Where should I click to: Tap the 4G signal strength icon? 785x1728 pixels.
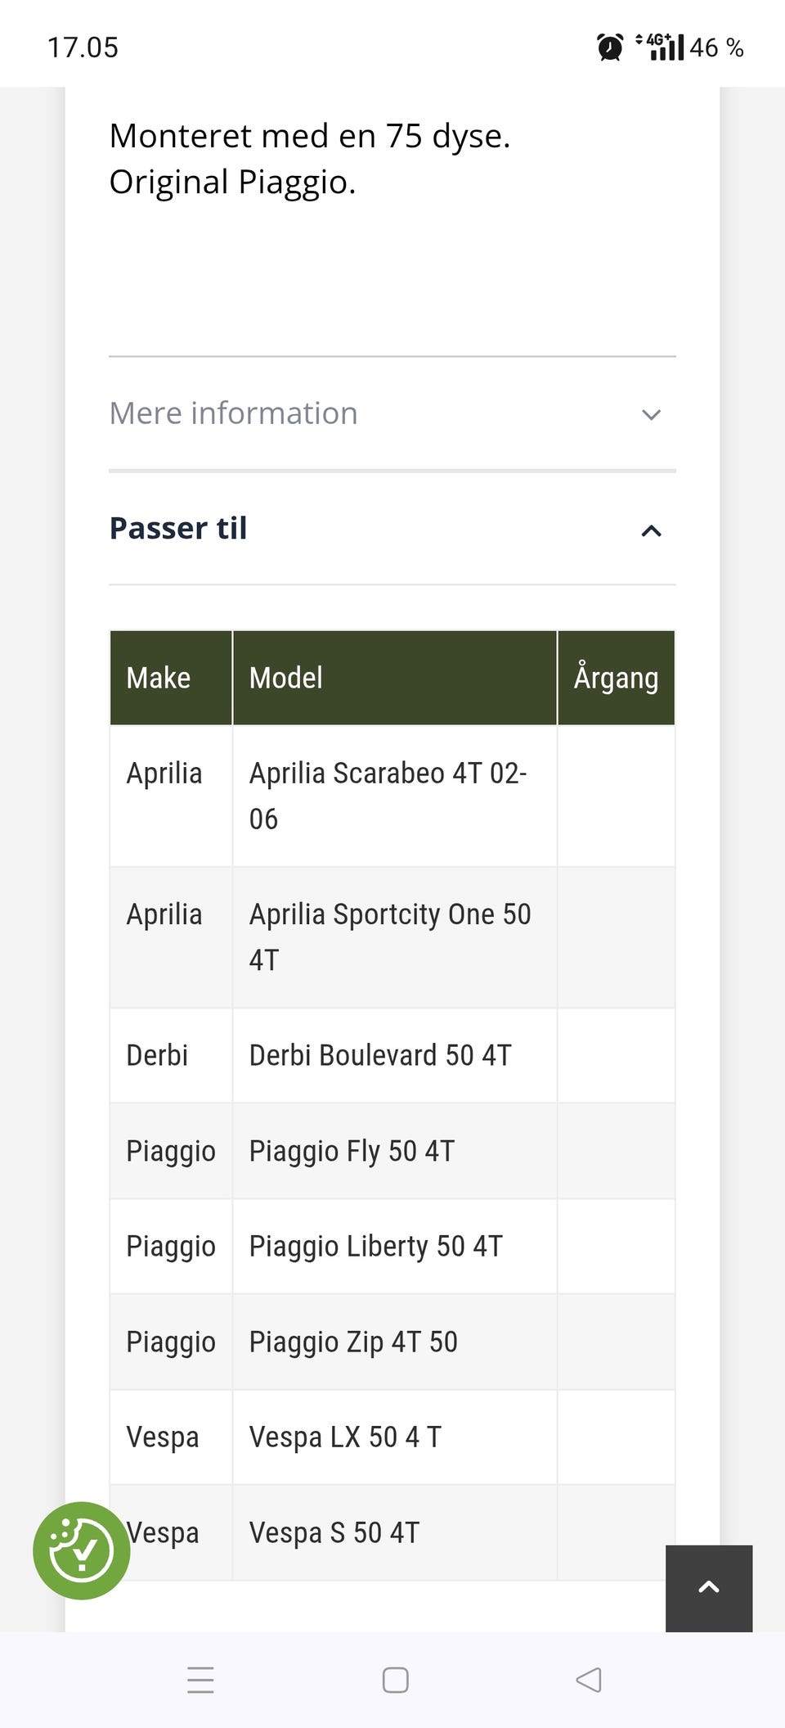(x=661, y=47)
